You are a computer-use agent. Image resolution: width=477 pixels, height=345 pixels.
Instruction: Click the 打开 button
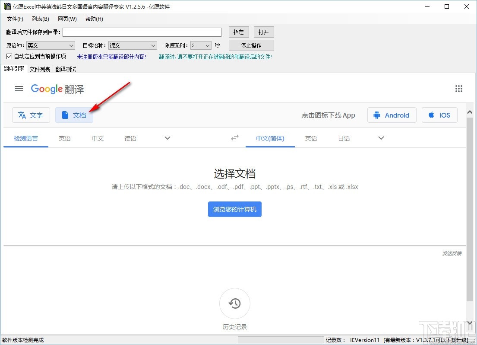pyautogui.click(x=264, y=32)
